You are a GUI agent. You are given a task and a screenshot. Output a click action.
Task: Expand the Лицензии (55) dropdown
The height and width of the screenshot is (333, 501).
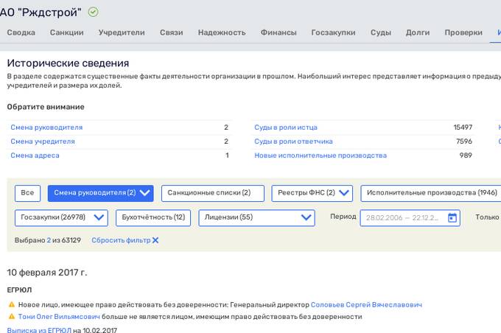point(307,218)
